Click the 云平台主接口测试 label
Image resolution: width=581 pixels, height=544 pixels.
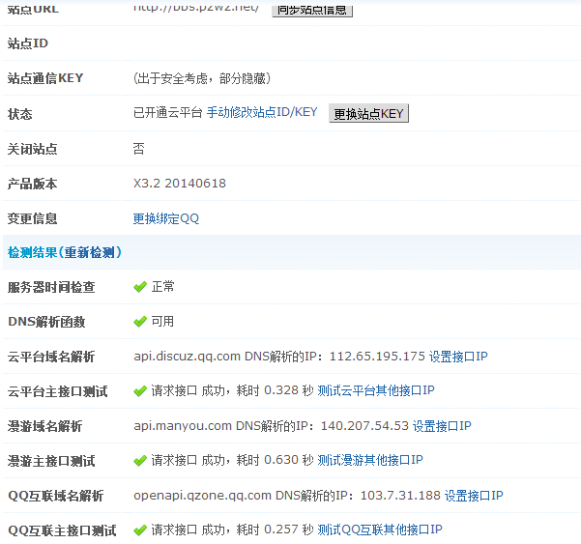click(x=57, y=391)
